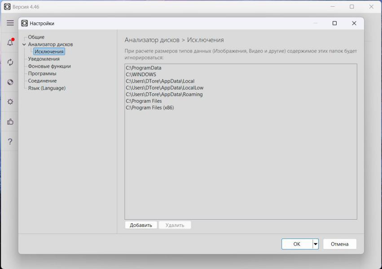This screenshot has height=269, width=382.
Task: Open the help question mark icon
Action: tap(10, 142)
